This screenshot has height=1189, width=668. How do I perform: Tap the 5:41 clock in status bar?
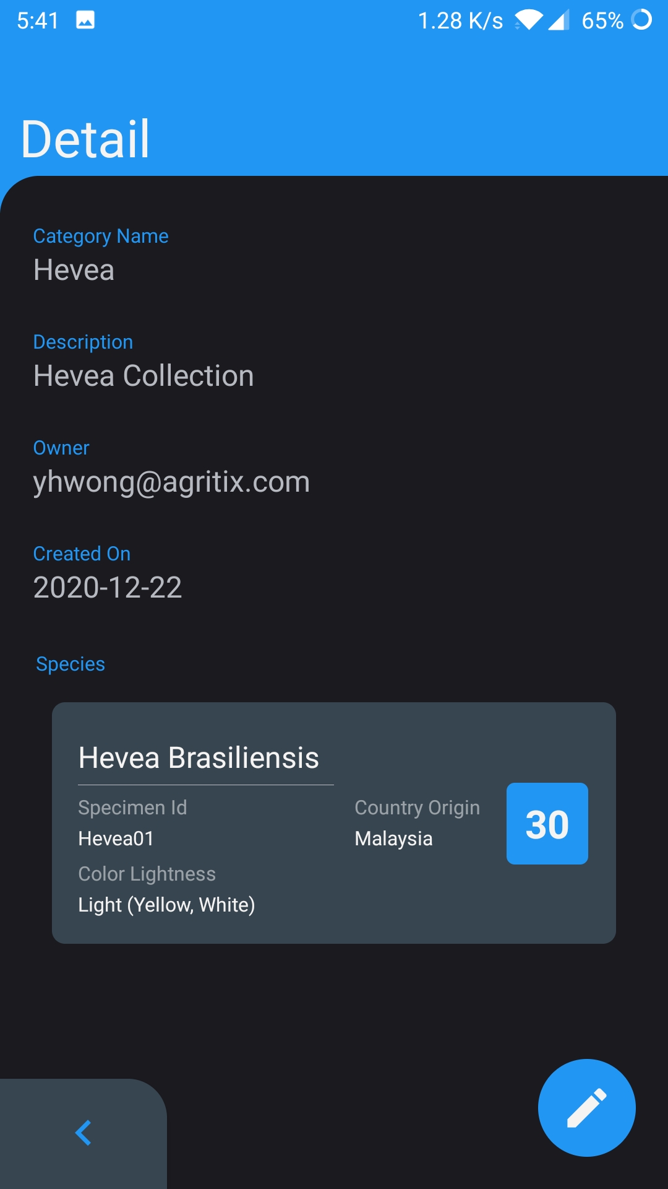pyautogui.click(x=38, y=20)
